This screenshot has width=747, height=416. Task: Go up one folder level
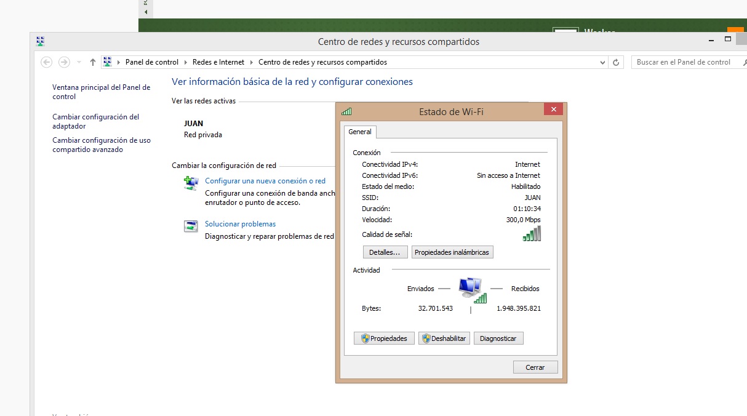[x=93, y=62]
